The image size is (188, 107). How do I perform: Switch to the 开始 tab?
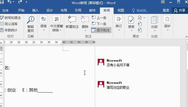(21, 10)
